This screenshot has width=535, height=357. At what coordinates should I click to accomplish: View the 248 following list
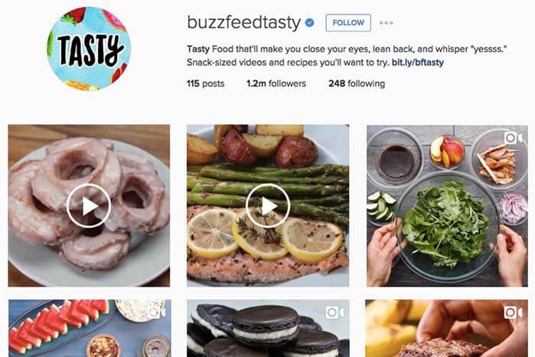pyautogui.click(x=357, y=84)
